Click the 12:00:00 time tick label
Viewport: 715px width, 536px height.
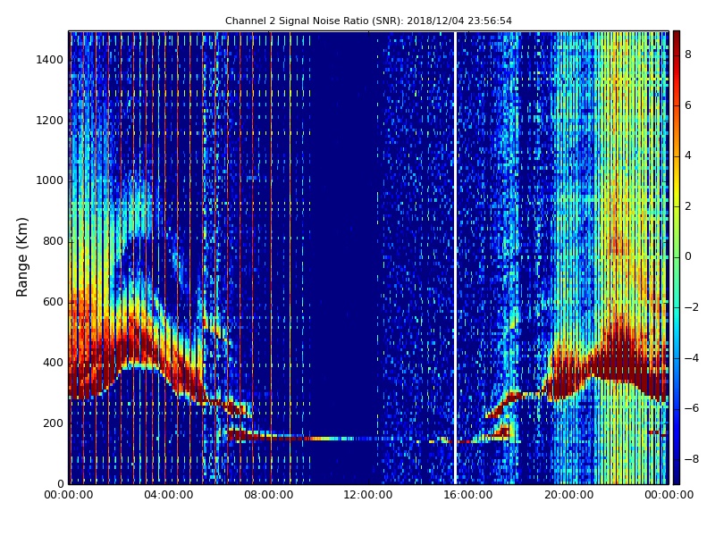coord(368,495)
